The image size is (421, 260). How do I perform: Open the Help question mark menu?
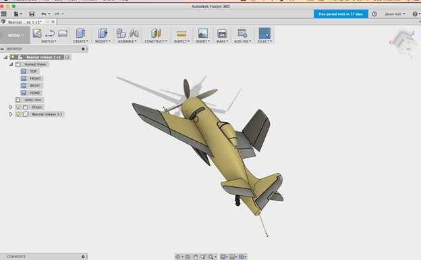click(416, 14)
